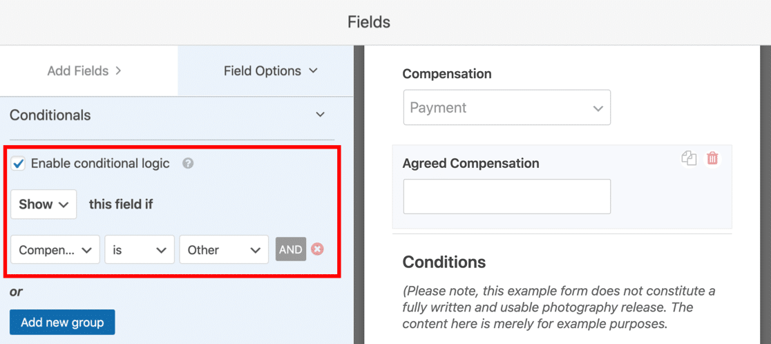Toggle Enable conditional logic checkbox

[x=19, y=164]
